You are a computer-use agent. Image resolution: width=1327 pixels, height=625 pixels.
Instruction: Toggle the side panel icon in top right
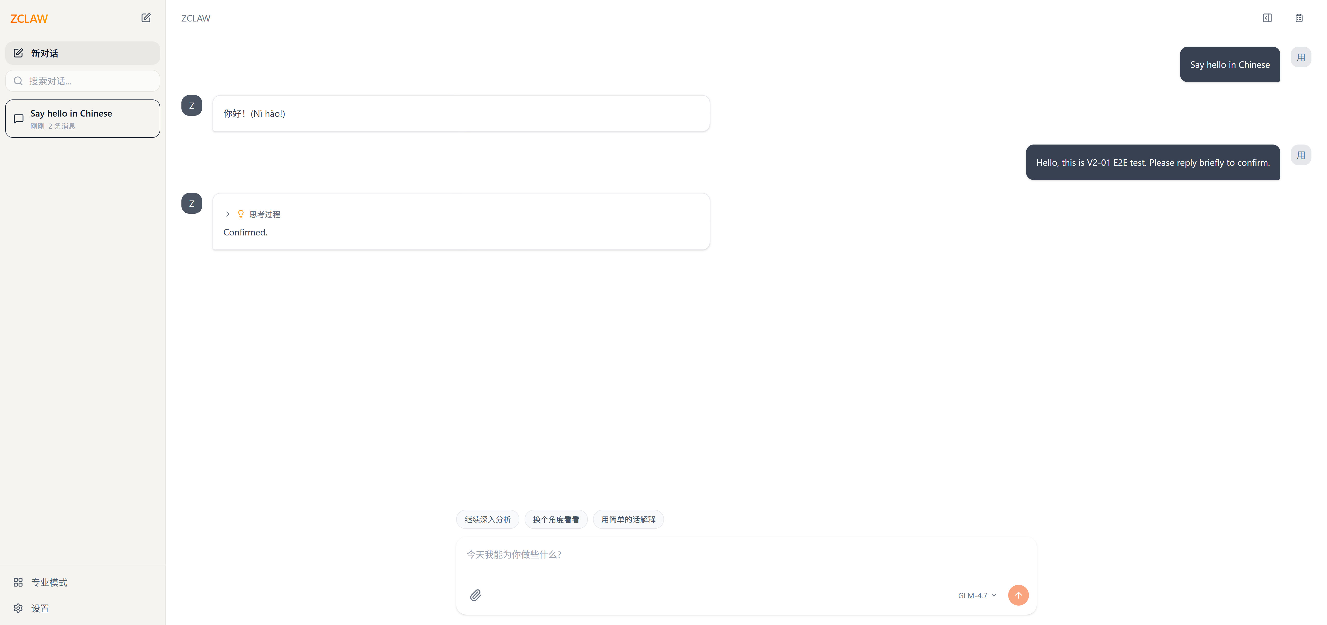pyautogui.click(x=1267, y=18)
